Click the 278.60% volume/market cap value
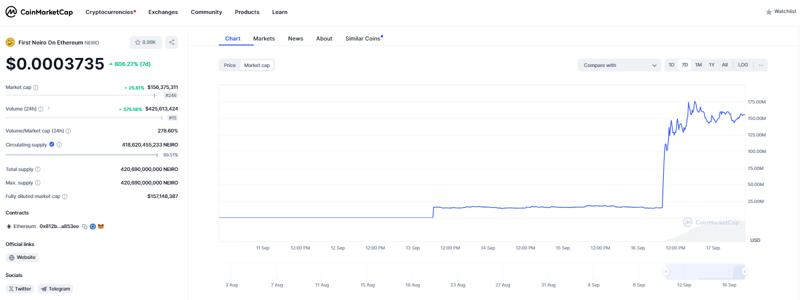The image size is (800, 300). point(168,131)
